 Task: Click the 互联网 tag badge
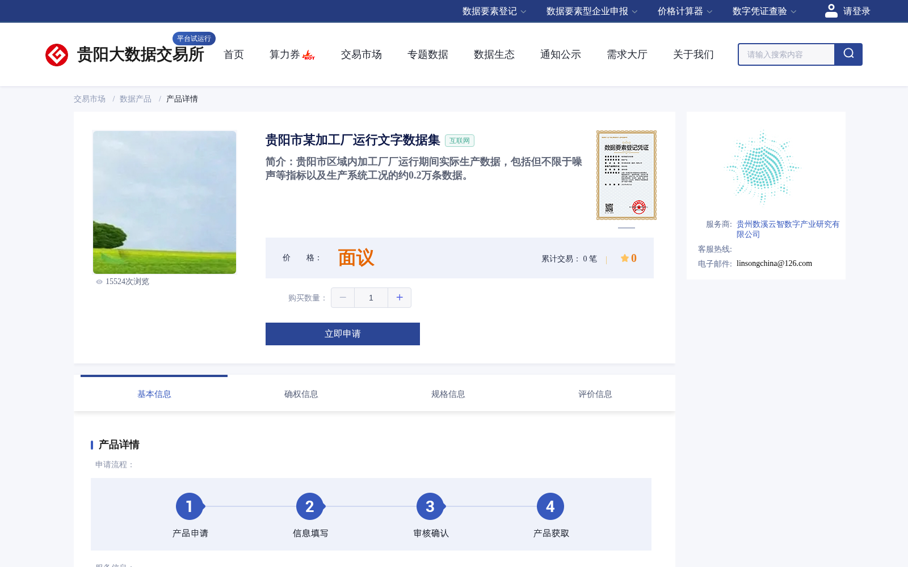(x=460, y=141)
